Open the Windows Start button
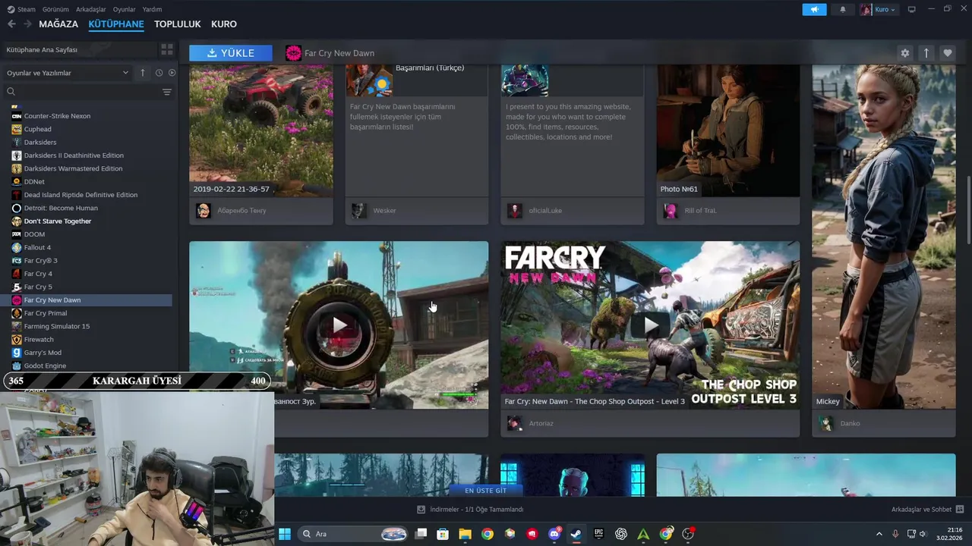 [x=285, y=534]
